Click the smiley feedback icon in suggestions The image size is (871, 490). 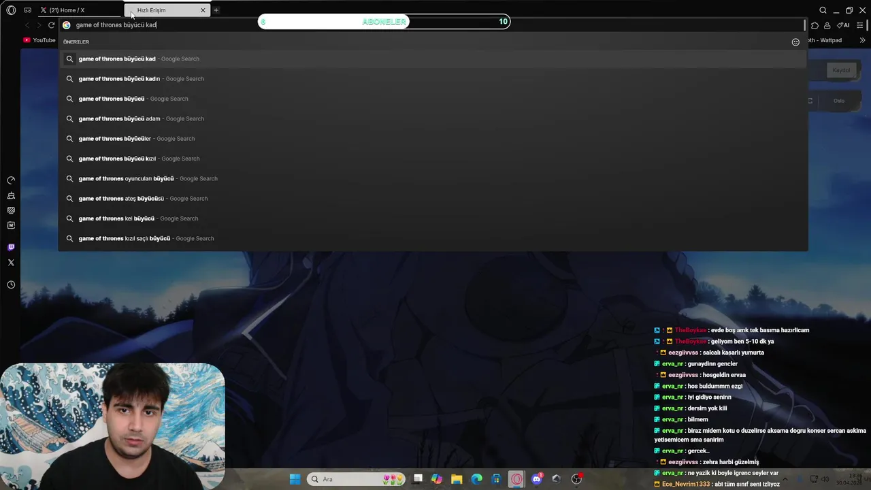(x=795, y=42)
